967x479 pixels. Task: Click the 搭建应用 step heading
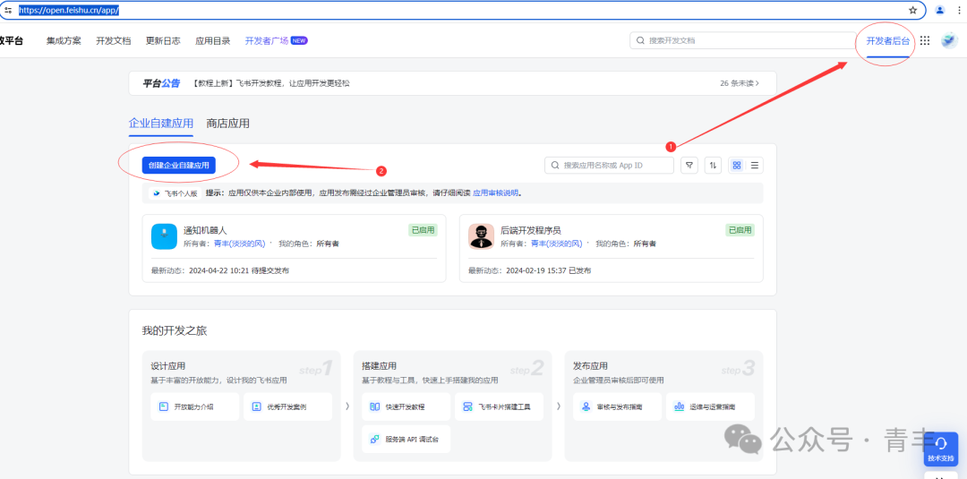point(380,365)
